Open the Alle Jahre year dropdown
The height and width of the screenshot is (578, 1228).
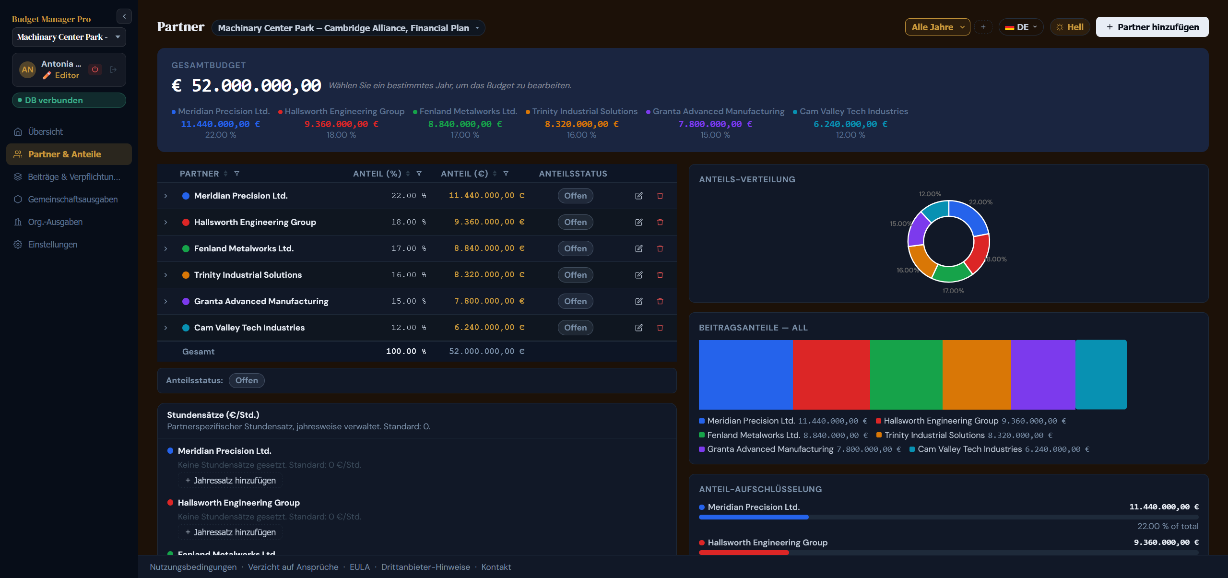coord(937,27)
